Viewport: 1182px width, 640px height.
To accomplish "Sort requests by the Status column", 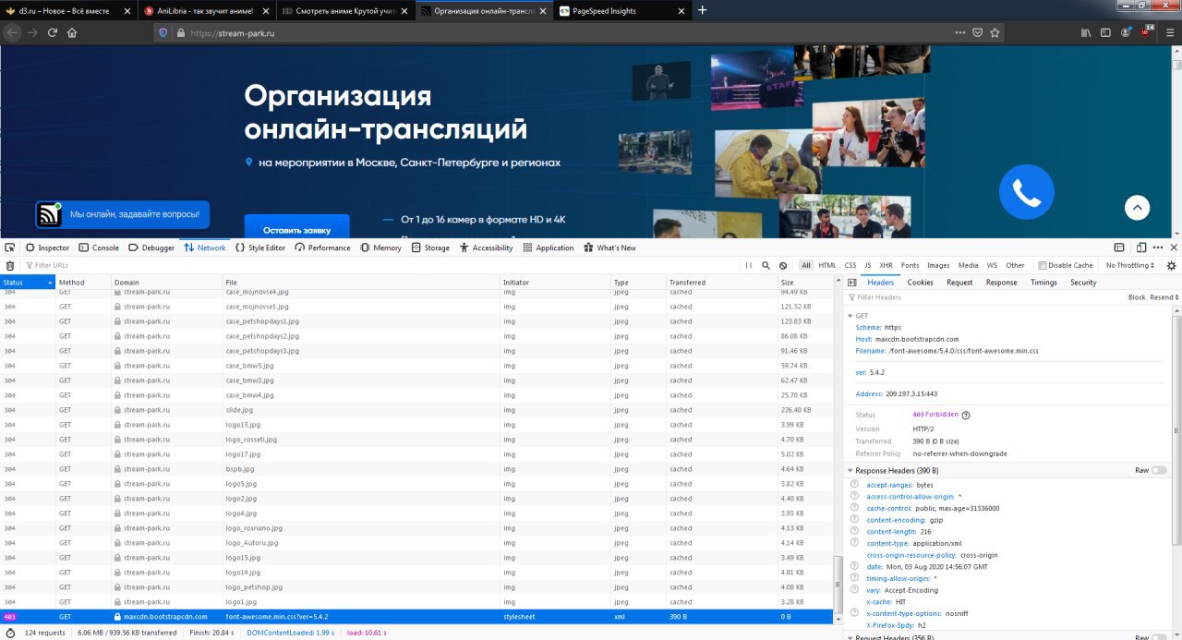I will coord(27,283).
